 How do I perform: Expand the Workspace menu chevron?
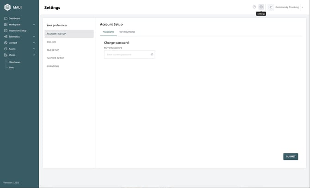click(34, 24)
